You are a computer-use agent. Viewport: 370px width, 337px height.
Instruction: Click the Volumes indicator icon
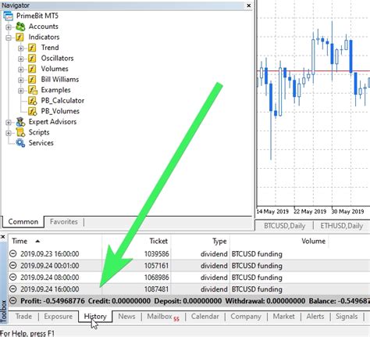coord(32,69)
